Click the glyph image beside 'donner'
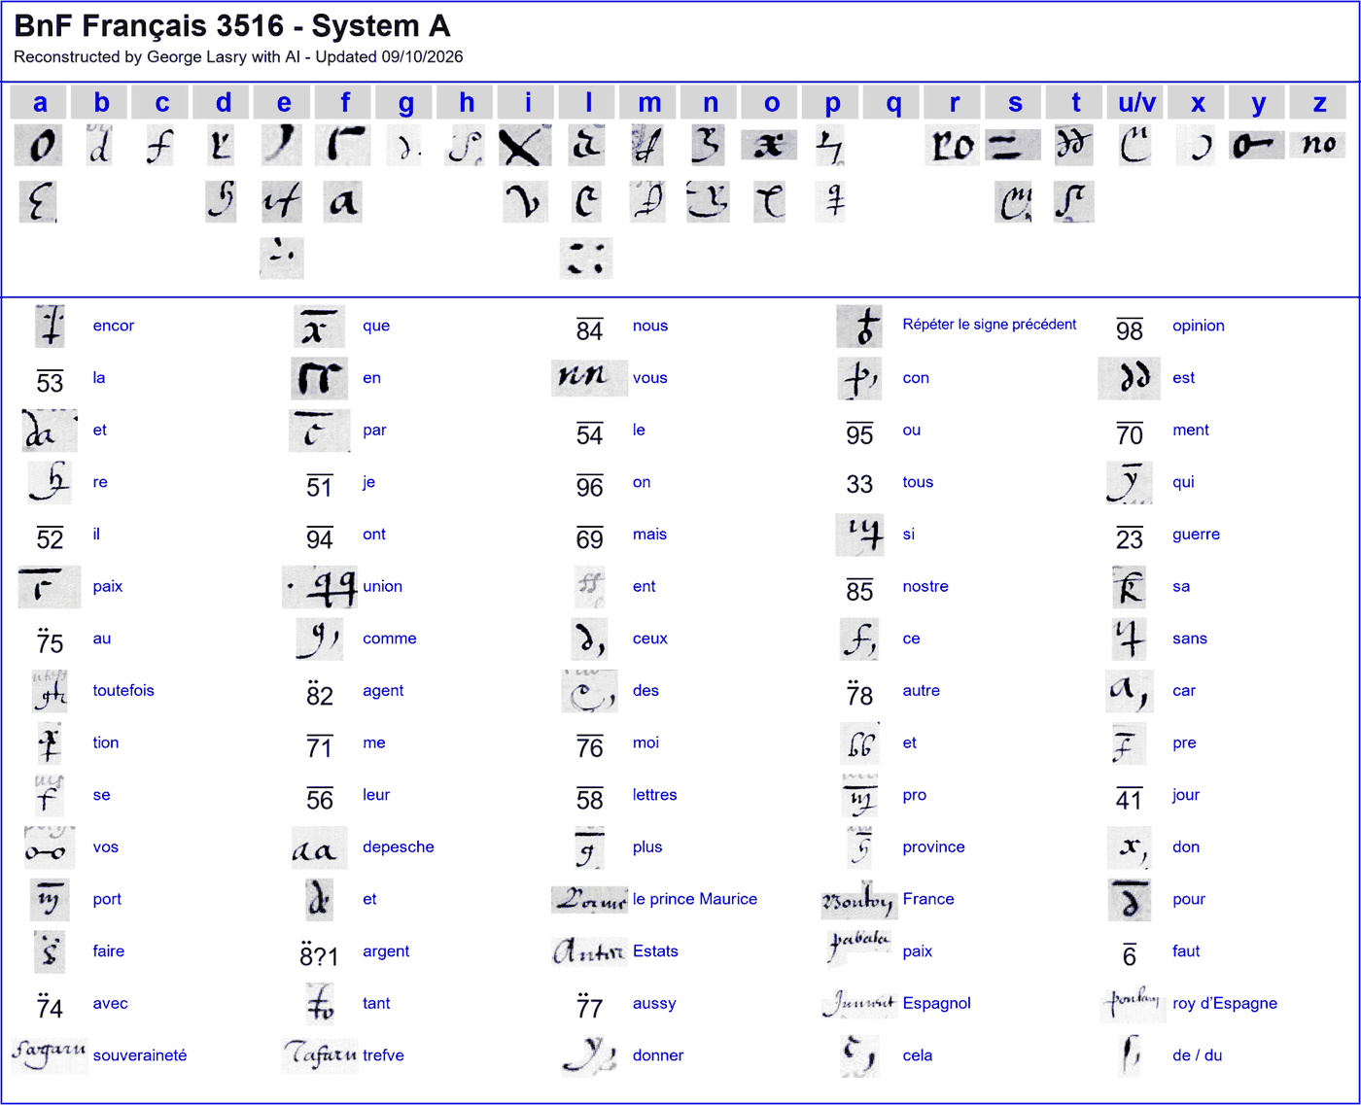Viewport: 1361px width, 1105px height. 589,1056
